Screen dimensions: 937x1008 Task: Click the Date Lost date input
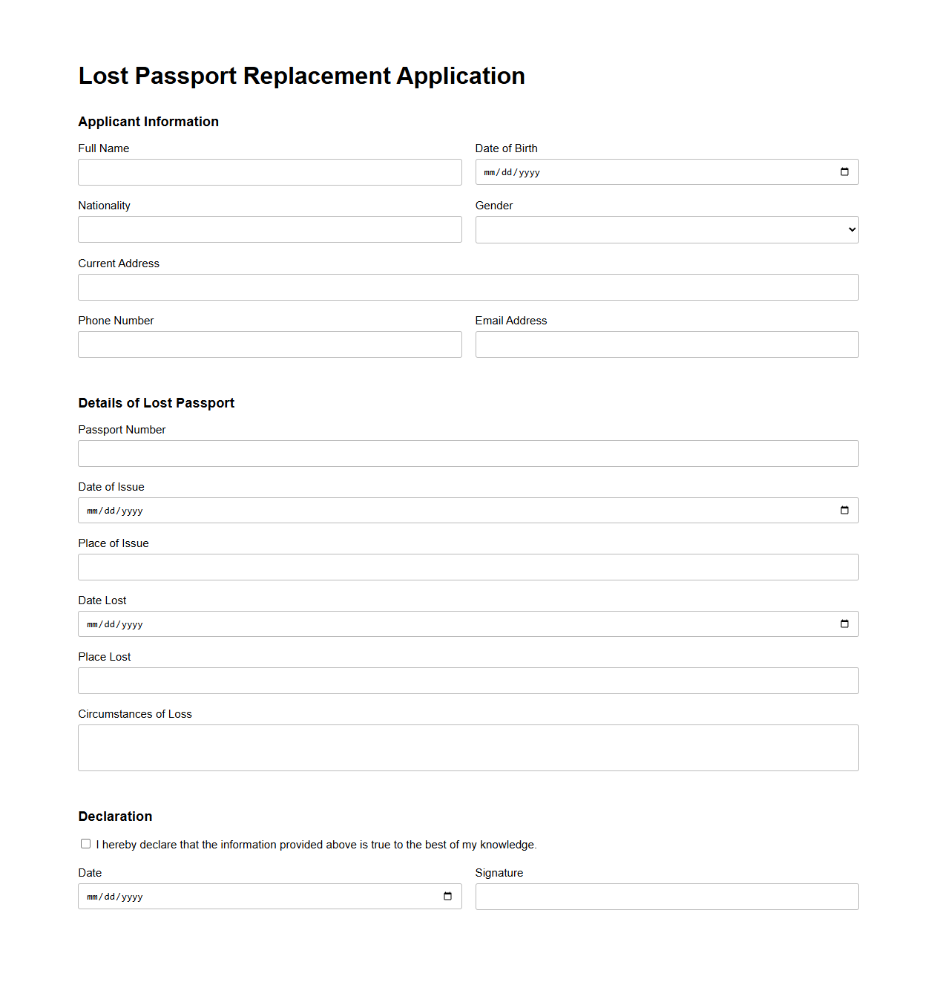click(445, 624)
